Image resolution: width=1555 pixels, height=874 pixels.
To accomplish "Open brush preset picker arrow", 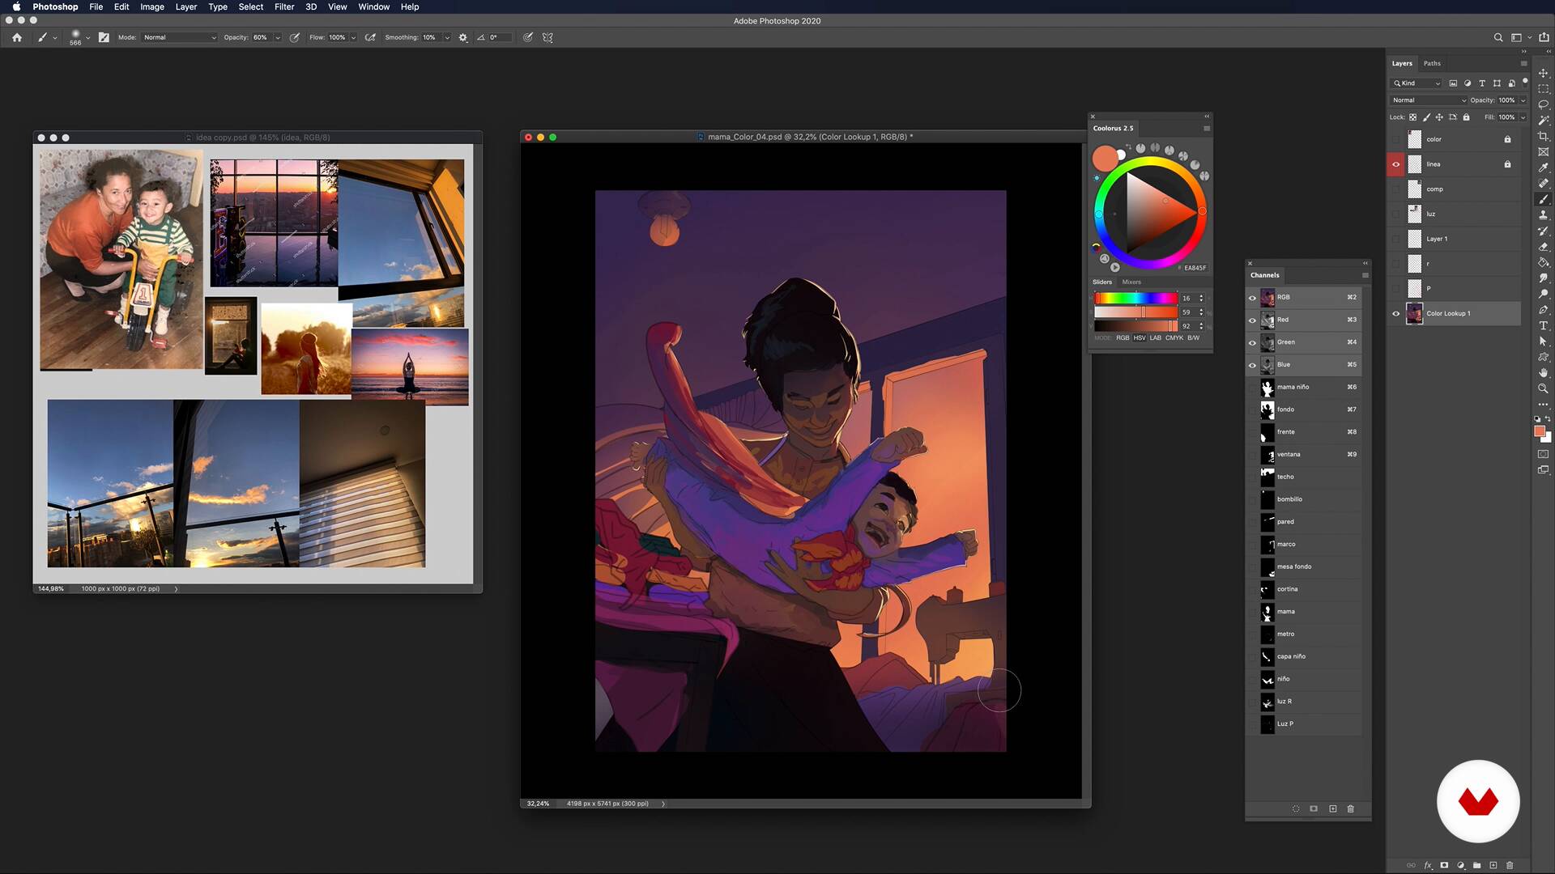I will point(88,37).
